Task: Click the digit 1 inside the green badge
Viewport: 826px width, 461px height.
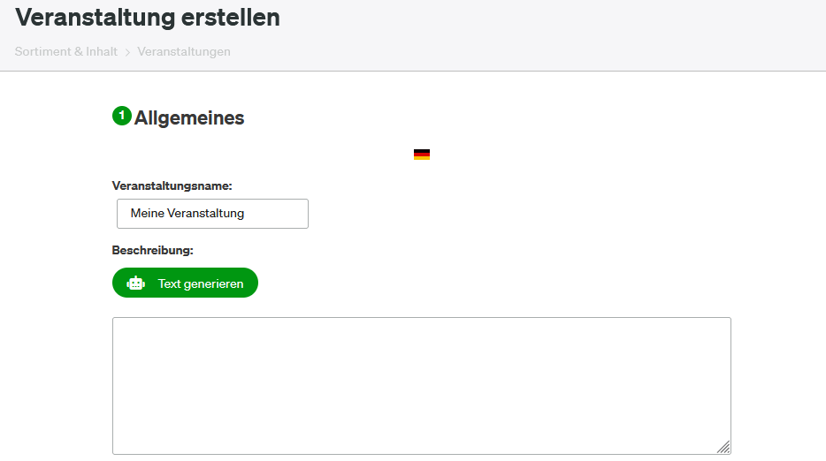Action: [x=122, y=115]
